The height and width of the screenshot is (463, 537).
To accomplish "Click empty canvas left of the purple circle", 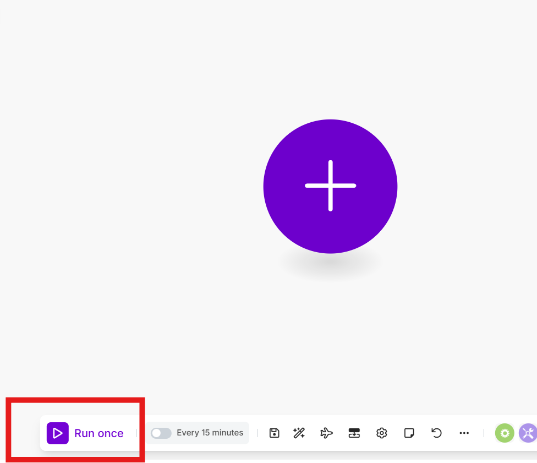I will click(x=138, y=187).
